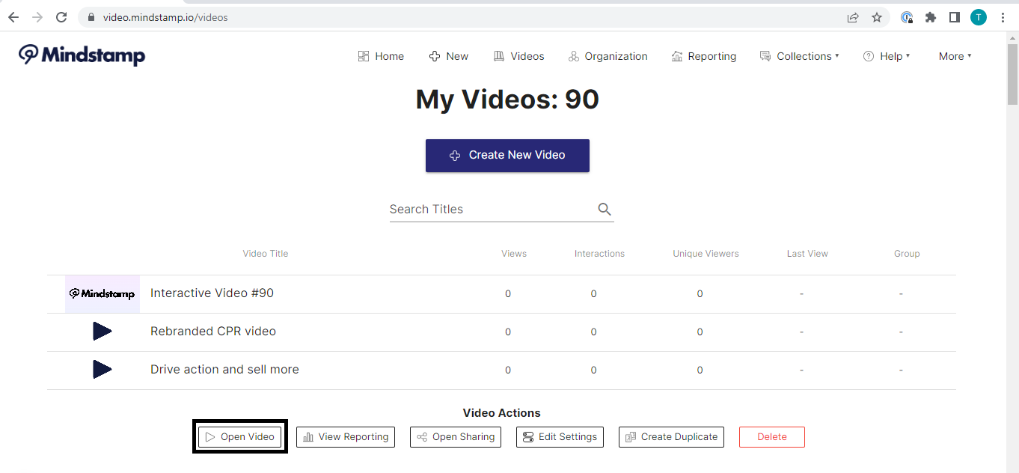Click the search magnifier icon
The width and height of the screenshot is (1019, 473).
pos(605,210)
